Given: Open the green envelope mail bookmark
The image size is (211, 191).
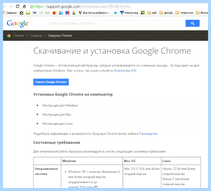Looking at the screenshot, I should coord(28,13).
